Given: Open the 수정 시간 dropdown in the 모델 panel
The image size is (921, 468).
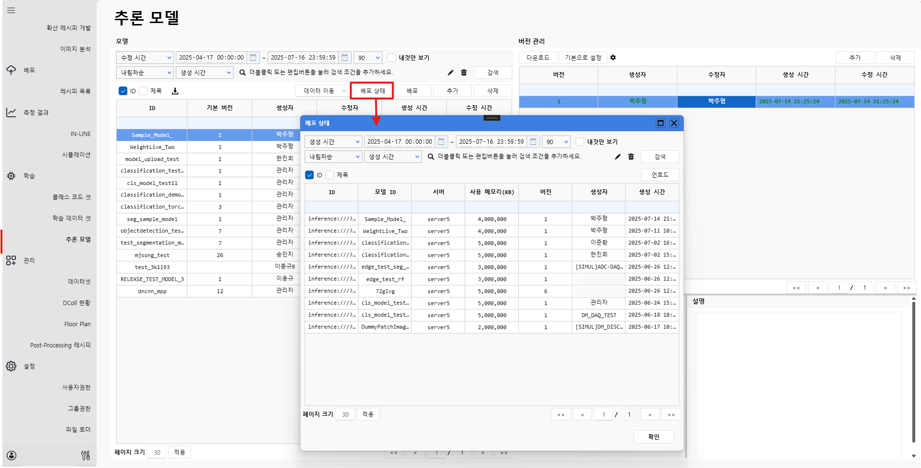Looking at the screenshot, I should 145,58.
